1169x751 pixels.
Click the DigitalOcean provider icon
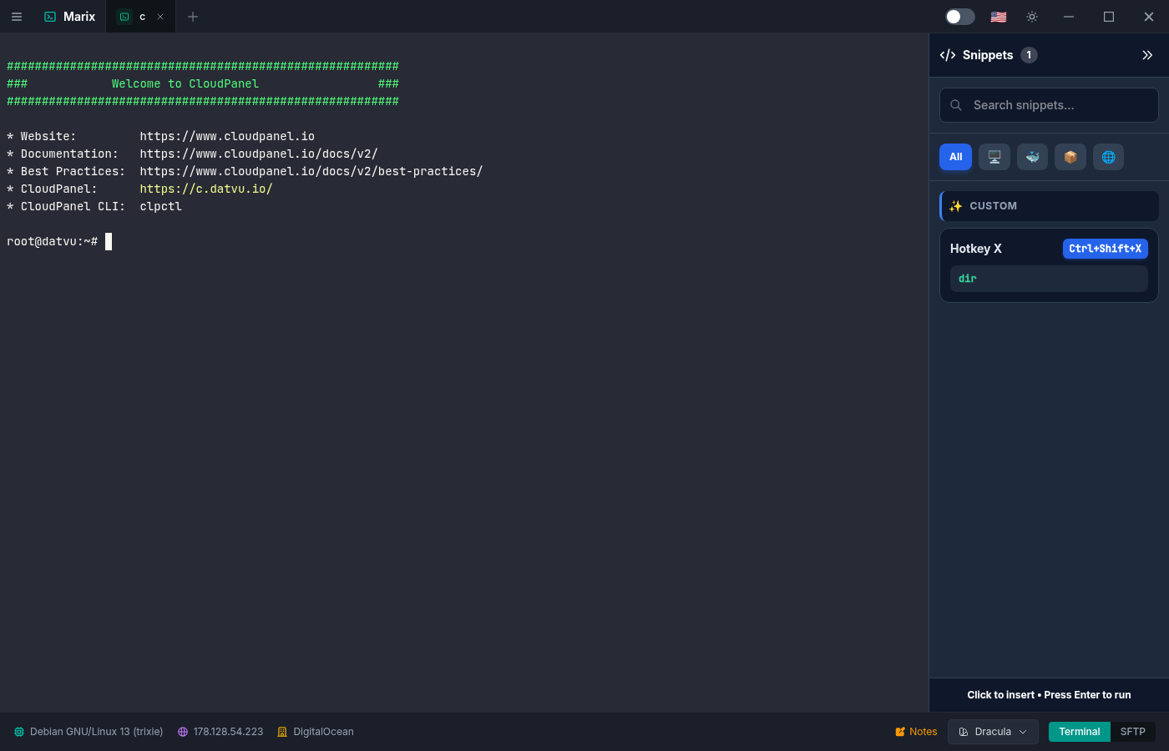[283, 732]
